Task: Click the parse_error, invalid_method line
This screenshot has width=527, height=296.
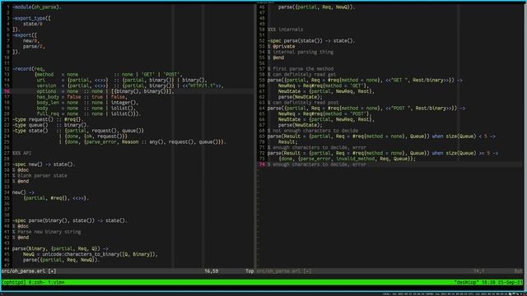Action: pos(347,159)
